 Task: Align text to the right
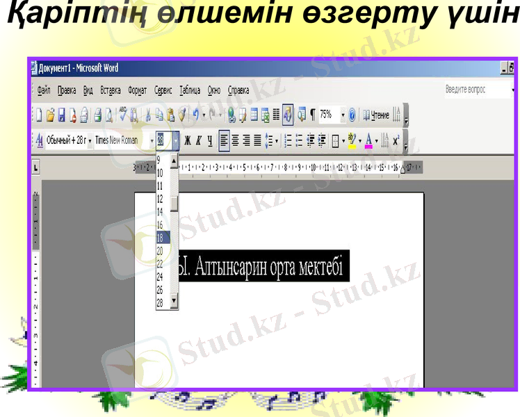click(246, 141)
